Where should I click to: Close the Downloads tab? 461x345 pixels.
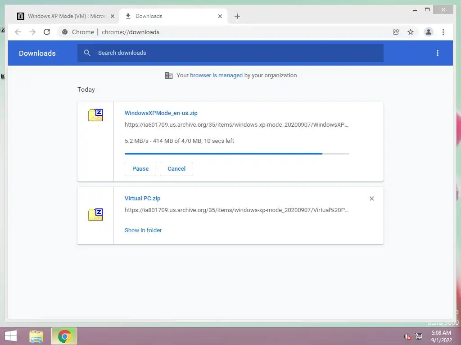point(220,16)
